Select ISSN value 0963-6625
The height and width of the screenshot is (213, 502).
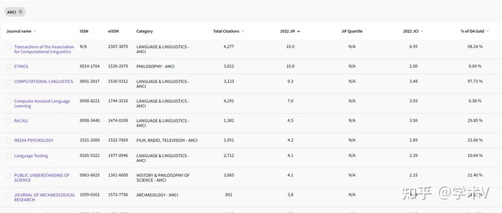(89, 175)
